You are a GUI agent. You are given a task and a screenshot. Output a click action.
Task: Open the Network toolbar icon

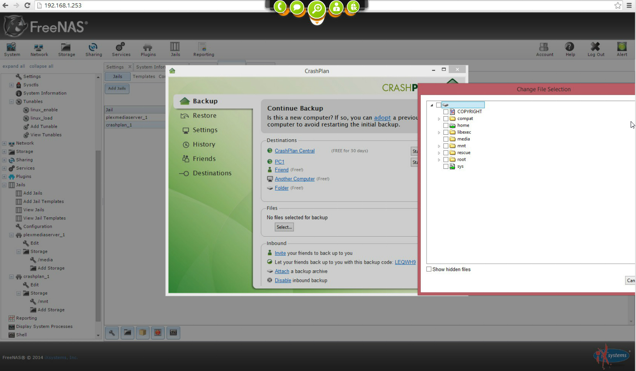[39, 49]
